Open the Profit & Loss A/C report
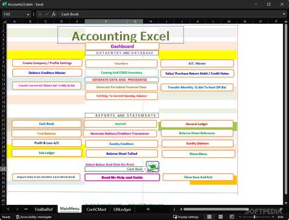This screenshot has width=289, height=220. click(47, 143)
